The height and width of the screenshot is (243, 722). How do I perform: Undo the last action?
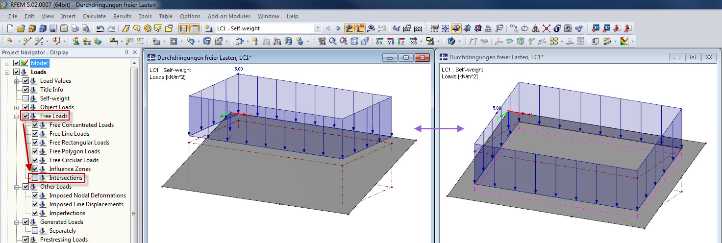tap(100, 28)
